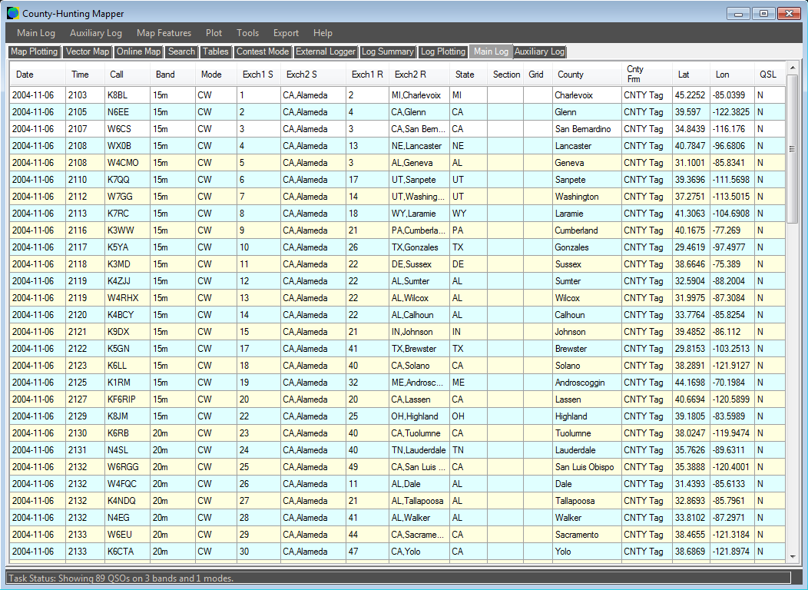Click county cell Sanpete
Screen dimensions: 808x590
tap(587, 180)
